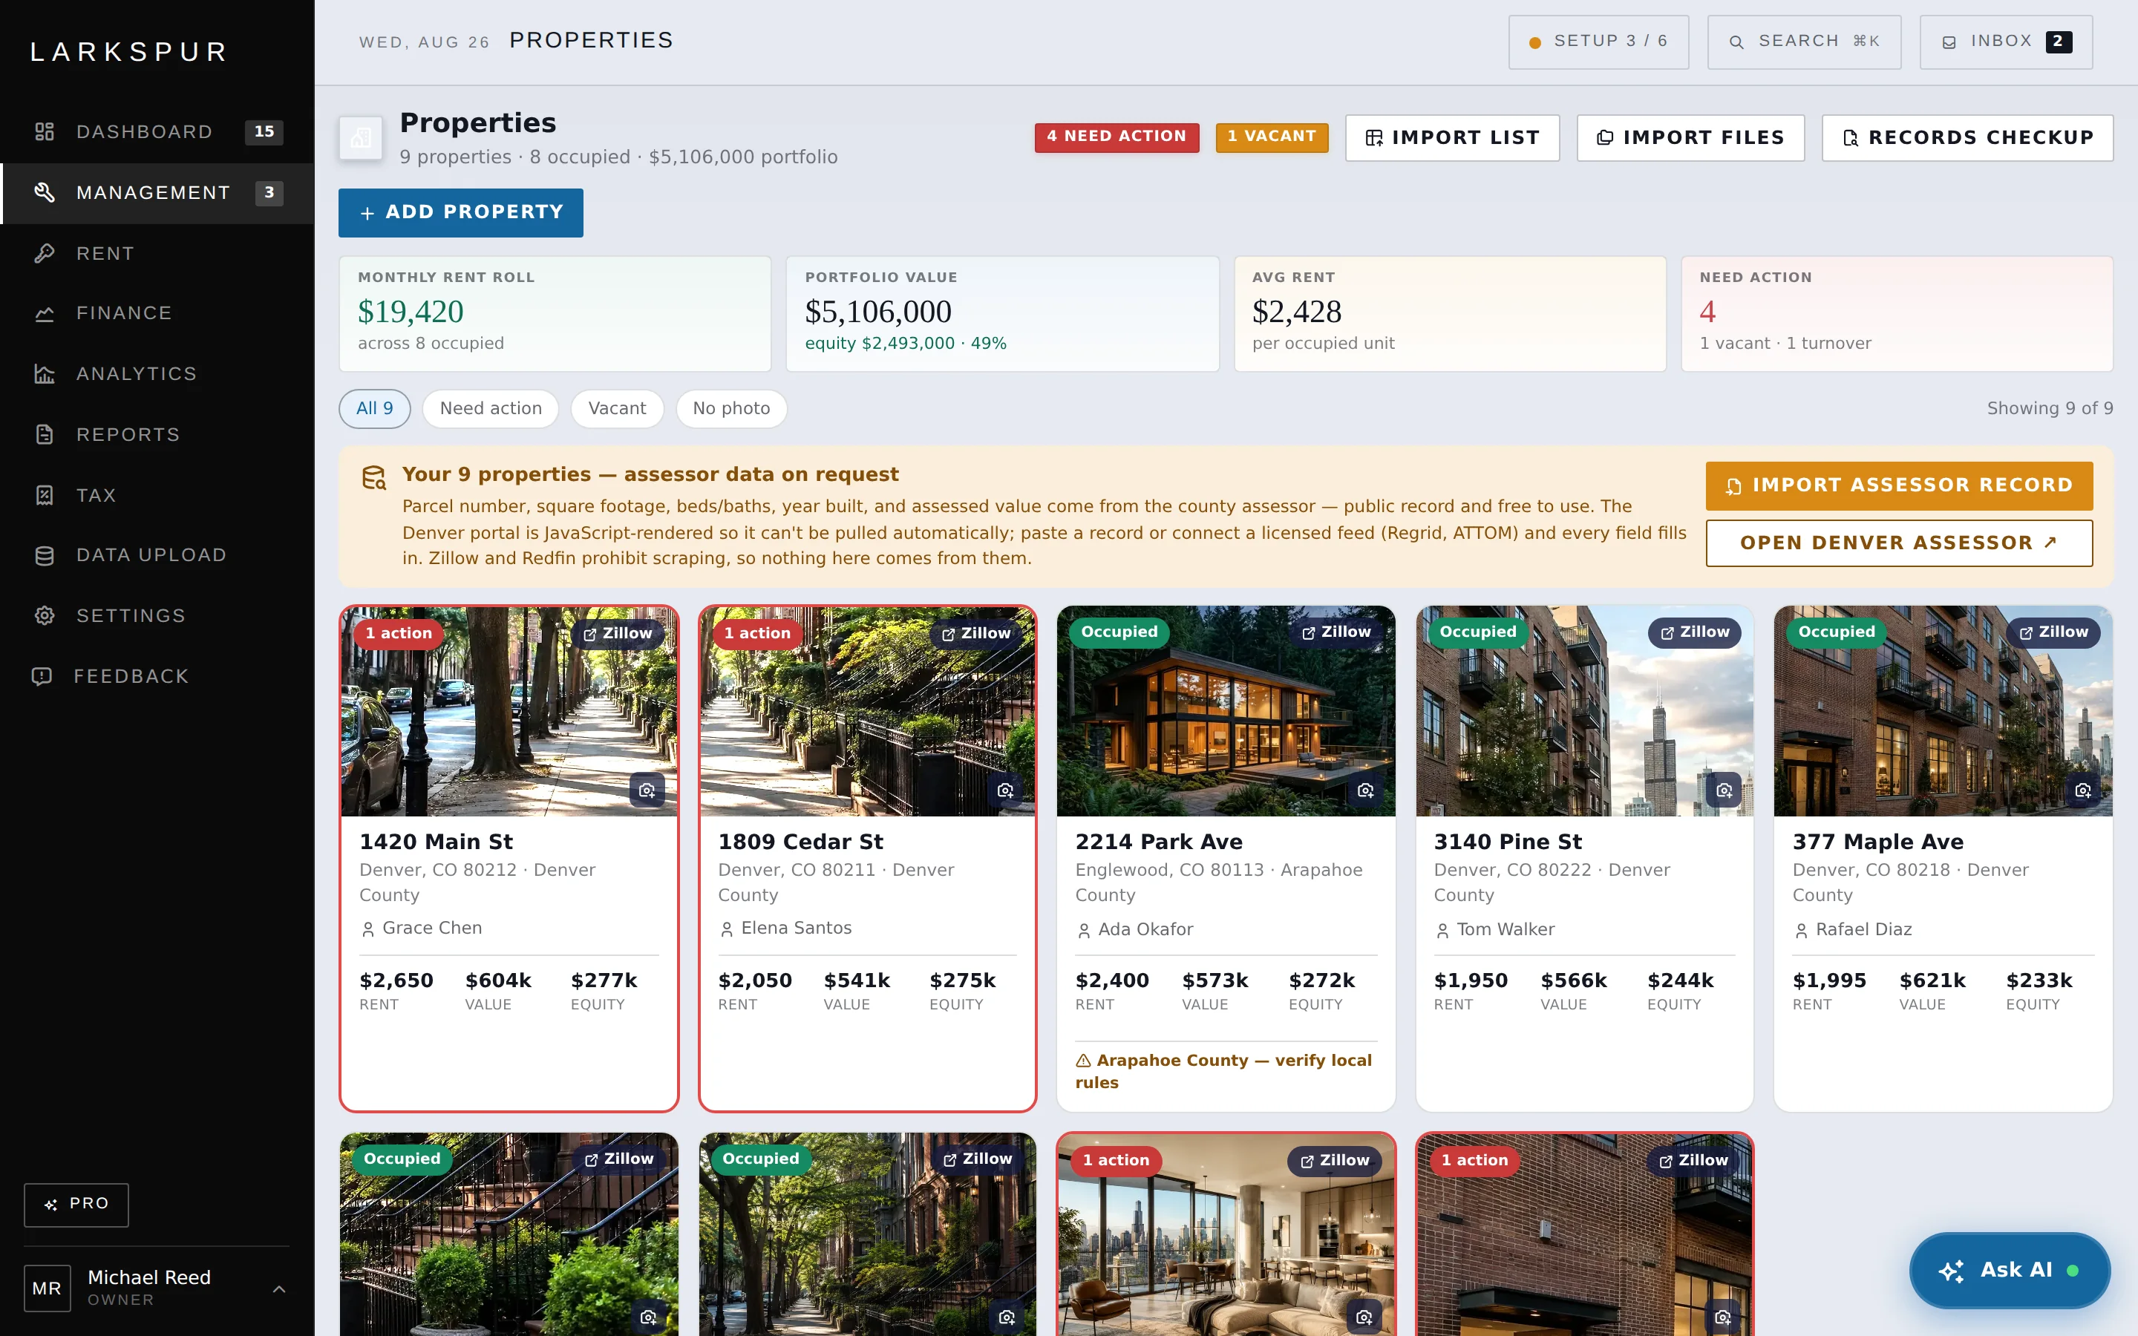Run the Records Checkup
The width and height of the screenshot is (2138, 1336).
coord(1967,138)
